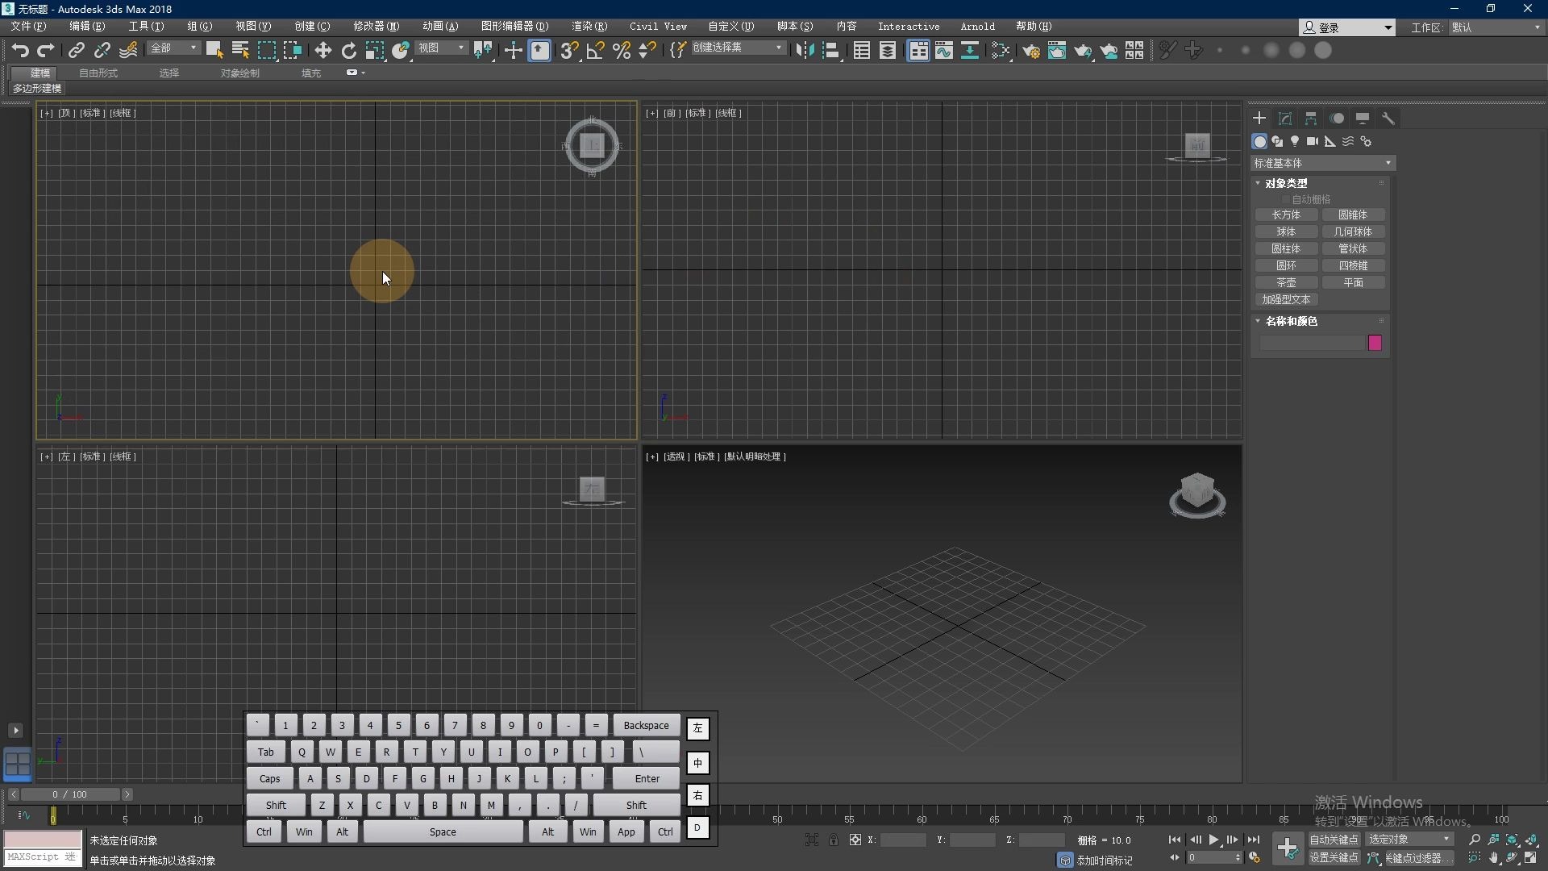Open Render Setup teapot icon
1548x871 pixels.
1030,51
